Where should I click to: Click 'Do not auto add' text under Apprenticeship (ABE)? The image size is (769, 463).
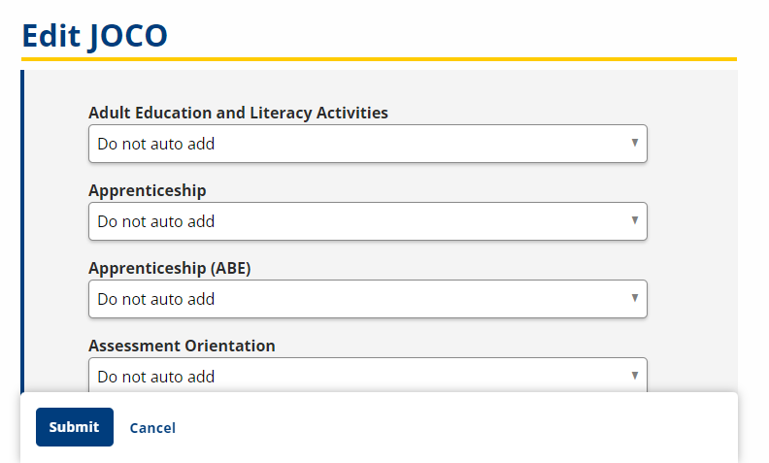pos(156,299)
